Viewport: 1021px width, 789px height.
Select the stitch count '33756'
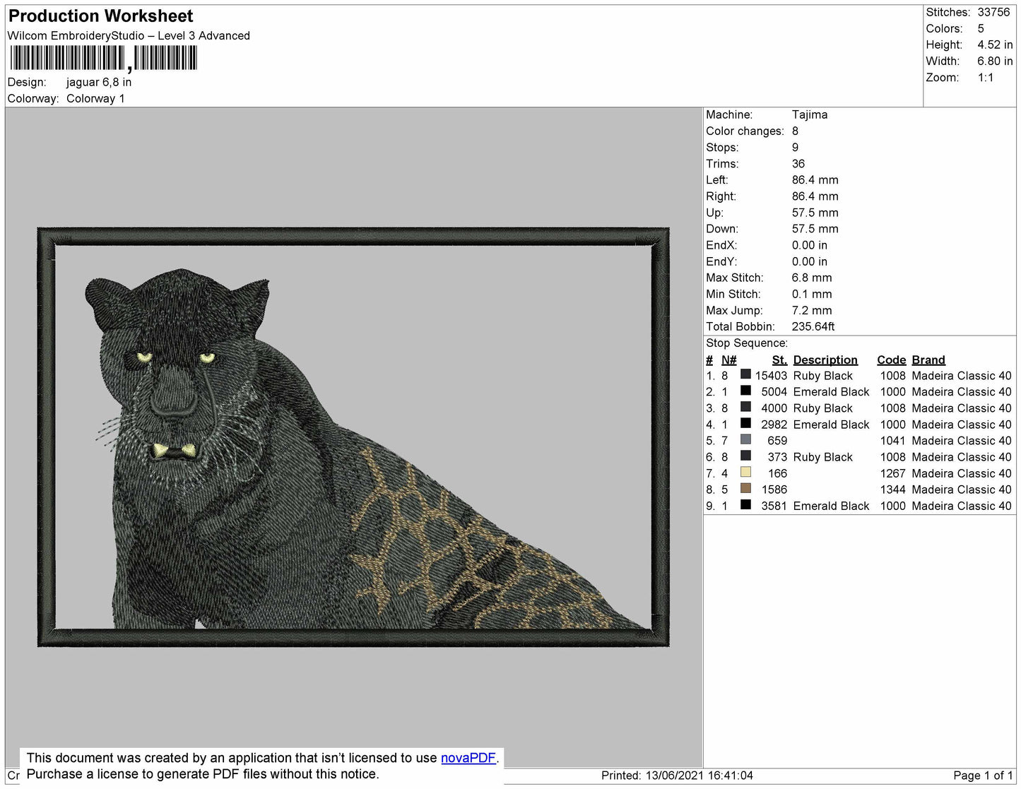point(993,12)
